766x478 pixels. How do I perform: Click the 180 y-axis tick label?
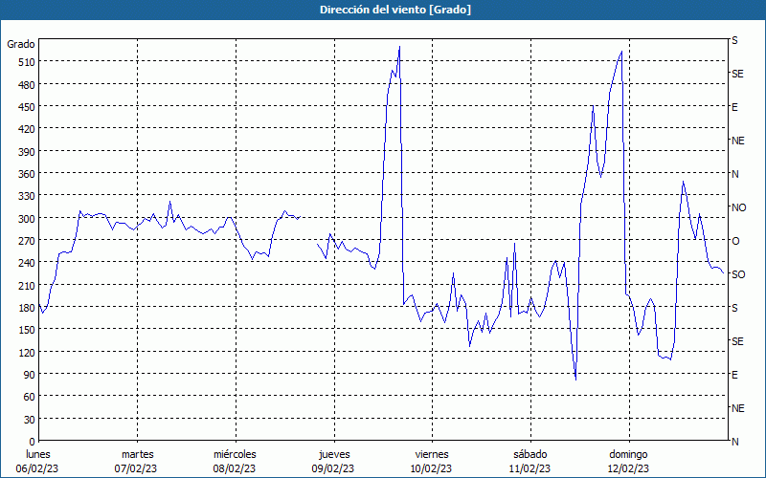(27, 308)
